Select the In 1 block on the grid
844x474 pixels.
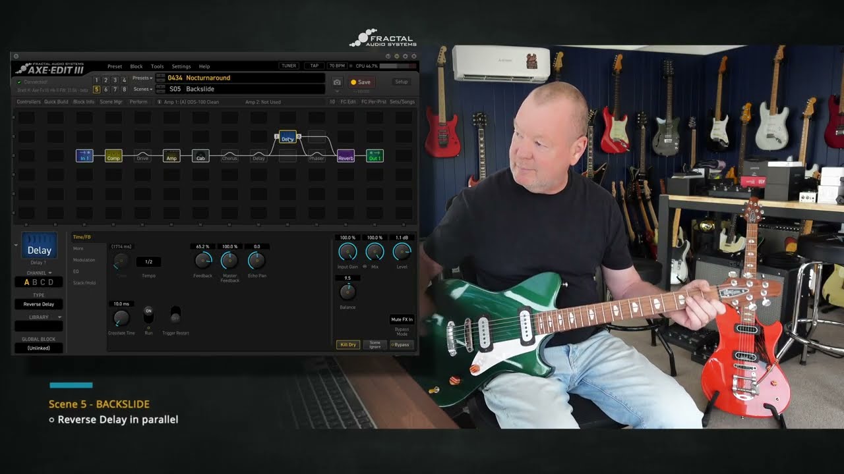tap(84, 156)
